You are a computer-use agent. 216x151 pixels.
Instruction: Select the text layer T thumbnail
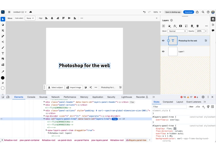pos(173,40)
